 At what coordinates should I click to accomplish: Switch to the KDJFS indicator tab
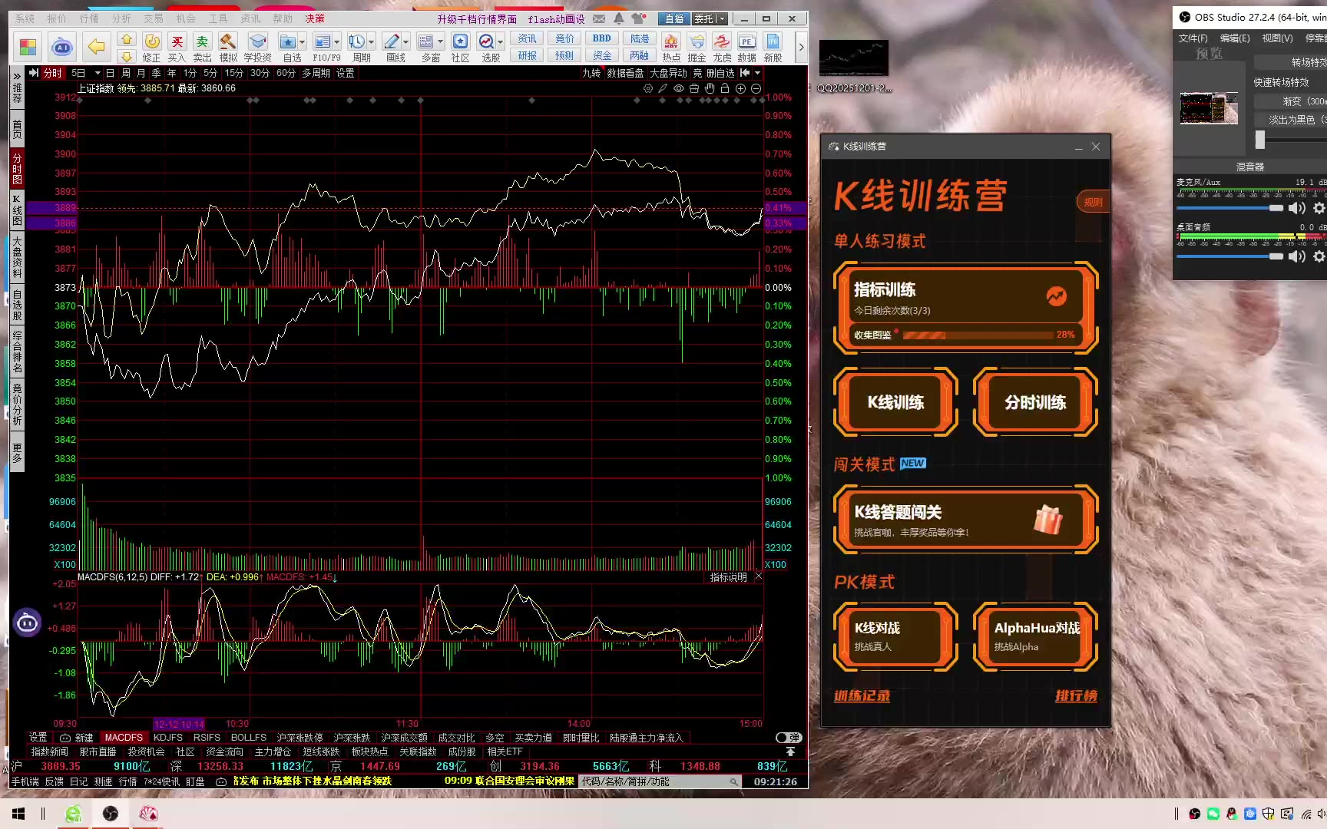(x=167, y=738)
